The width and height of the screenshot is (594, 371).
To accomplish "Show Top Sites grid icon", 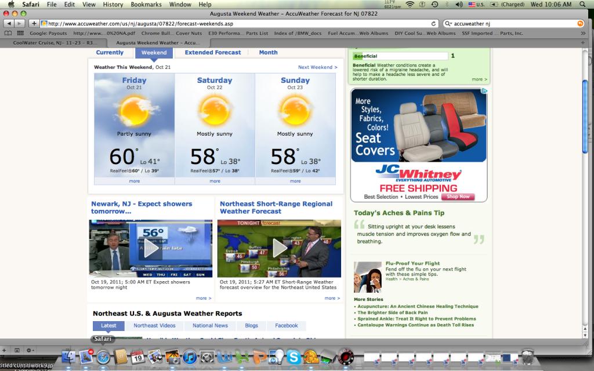I will click(x=19, y=34).
